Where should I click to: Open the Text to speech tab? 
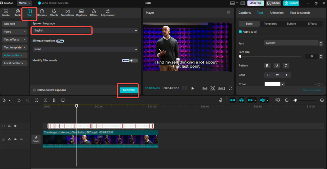point(300,12)
